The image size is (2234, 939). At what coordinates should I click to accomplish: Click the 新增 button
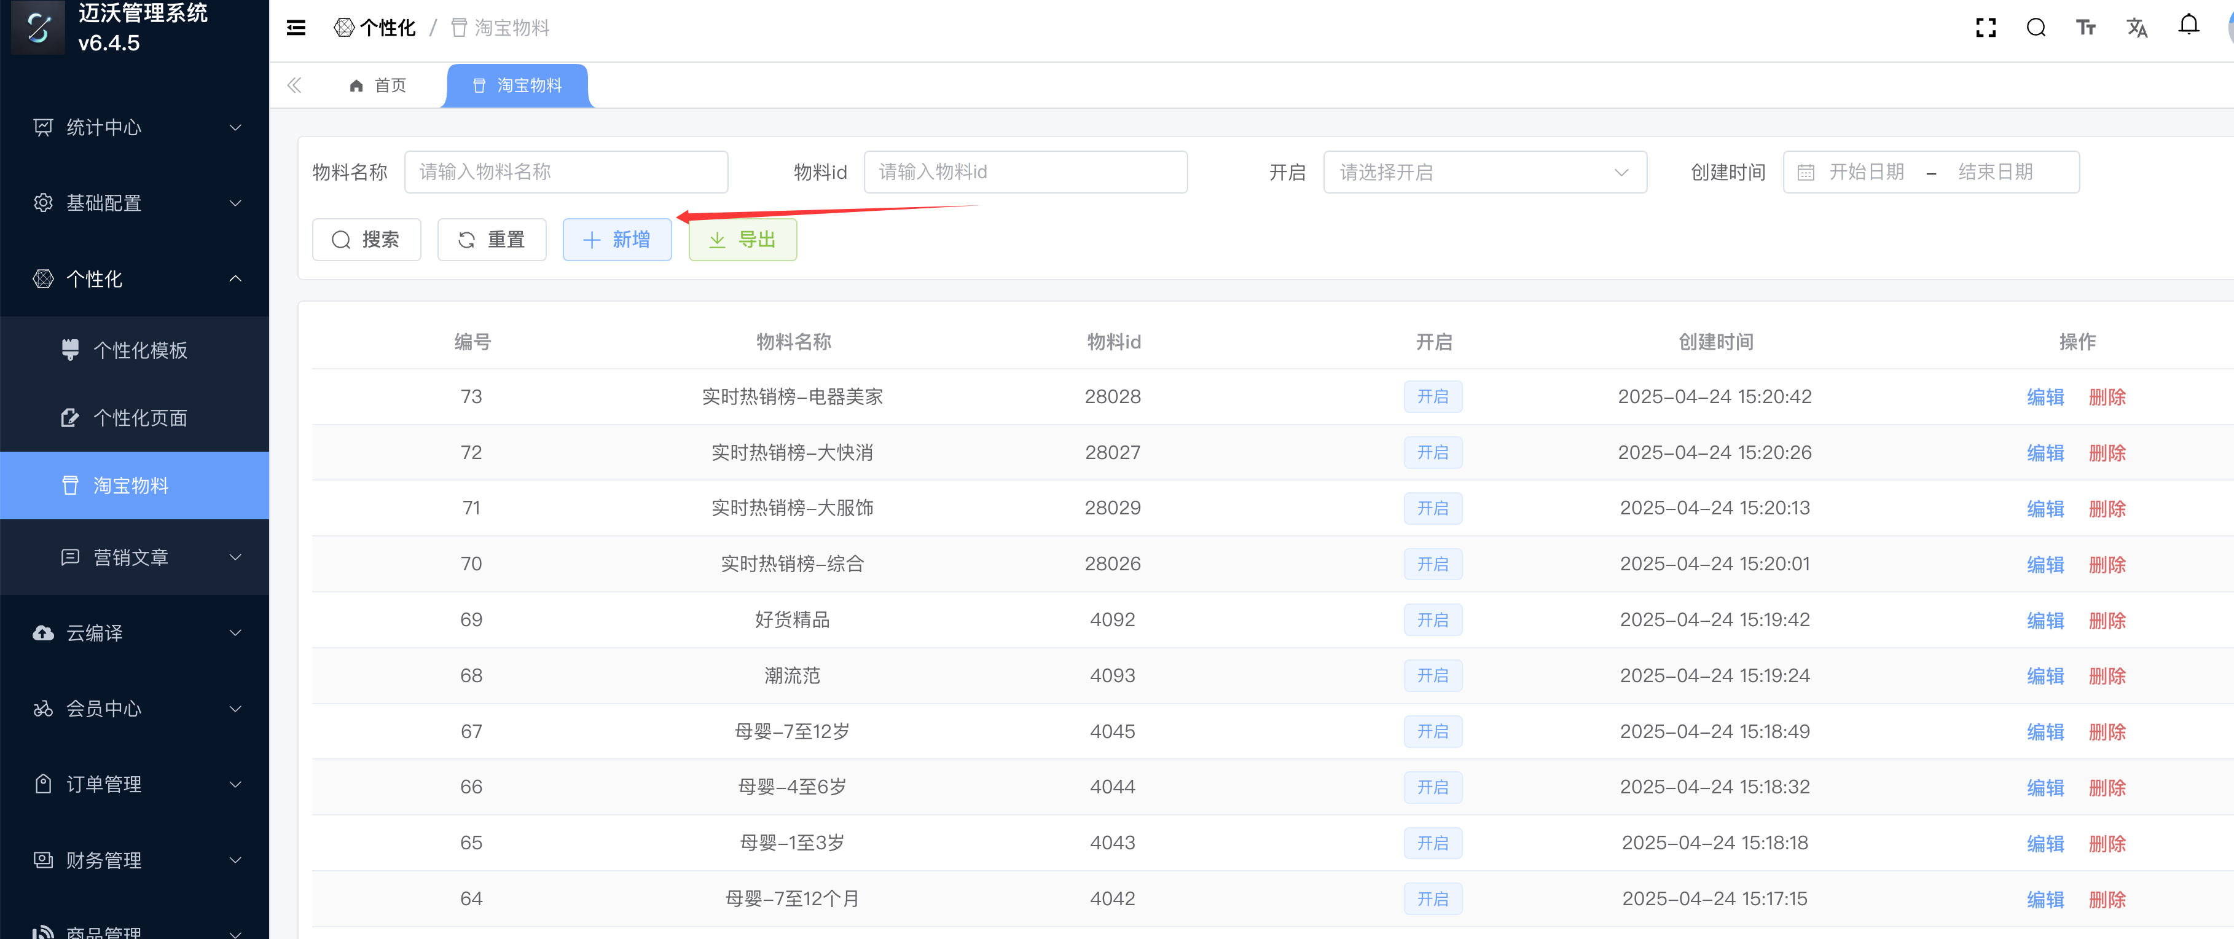click(617, 239)
